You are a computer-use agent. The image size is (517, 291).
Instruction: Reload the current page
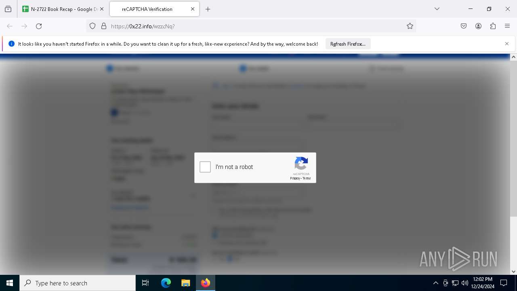[39, 26]
